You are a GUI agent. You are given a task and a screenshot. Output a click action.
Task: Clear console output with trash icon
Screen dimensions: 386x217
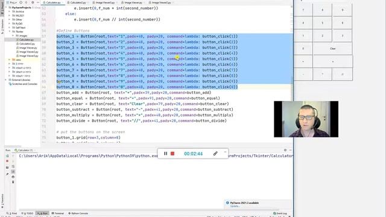[x=13, y=182]
